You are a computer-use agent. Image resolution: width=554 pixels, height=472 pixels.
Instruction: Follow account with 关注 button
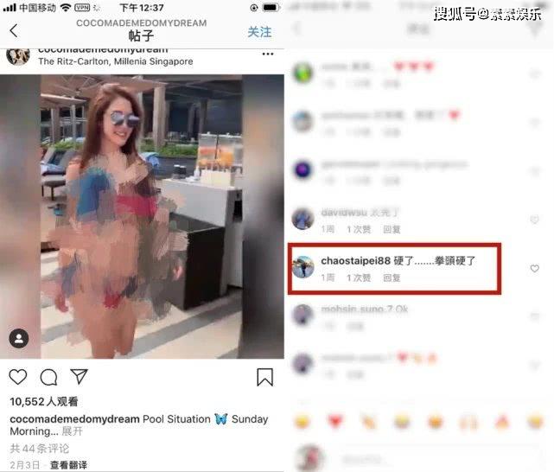coord(259,32)
